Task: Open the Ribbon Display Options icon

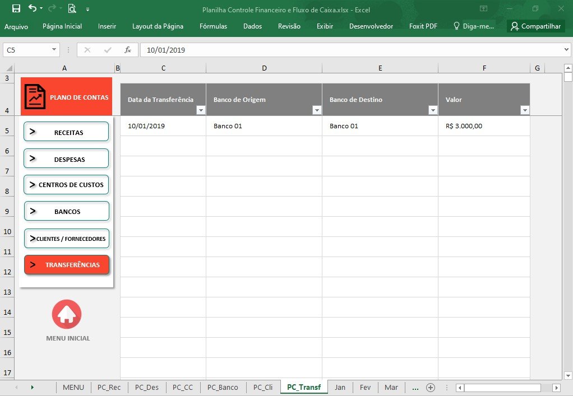Action: (x=483, y=8)
